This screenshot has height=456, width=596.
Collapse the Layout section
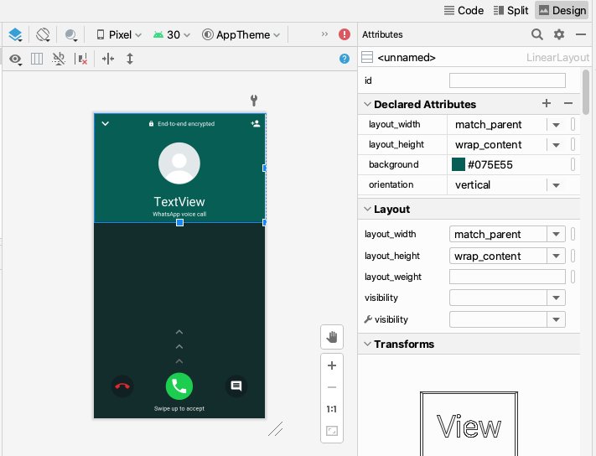367,209
